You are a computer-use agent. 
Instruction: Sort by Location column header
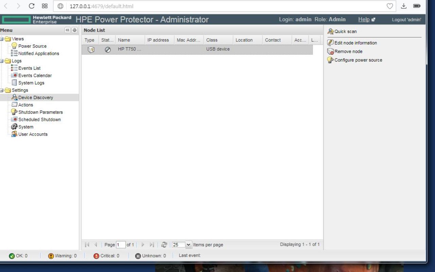tap(248, 40)
